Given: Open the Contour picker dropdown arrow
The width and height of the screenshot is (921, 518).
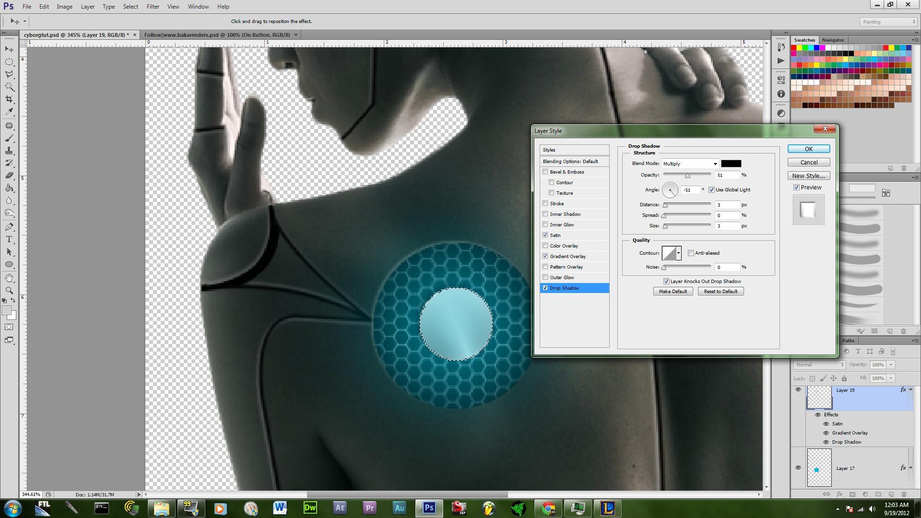Looking at the screenshot, I should click(x=678, y=253).
